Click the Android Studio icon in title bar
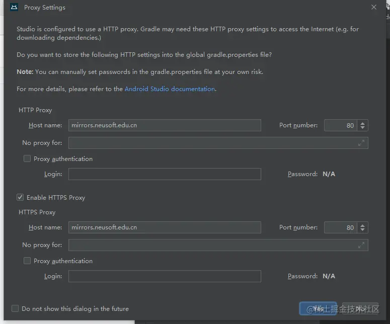The width and height of the screenshot is (390, 324). pyautogui.click(x=14, y=7)
